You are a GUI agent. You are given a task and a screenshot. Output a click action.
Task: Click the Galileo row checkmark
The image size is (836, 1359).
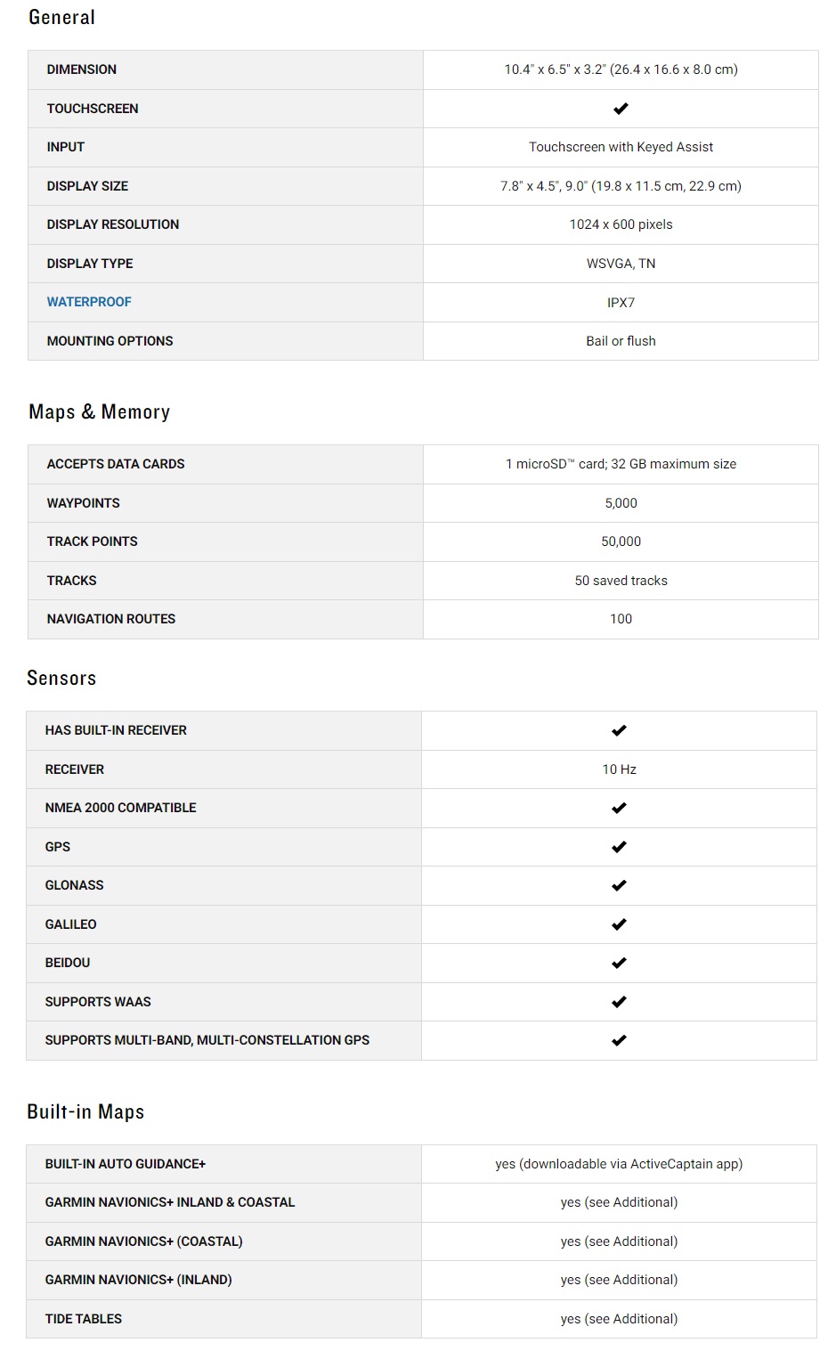point(619,924)
